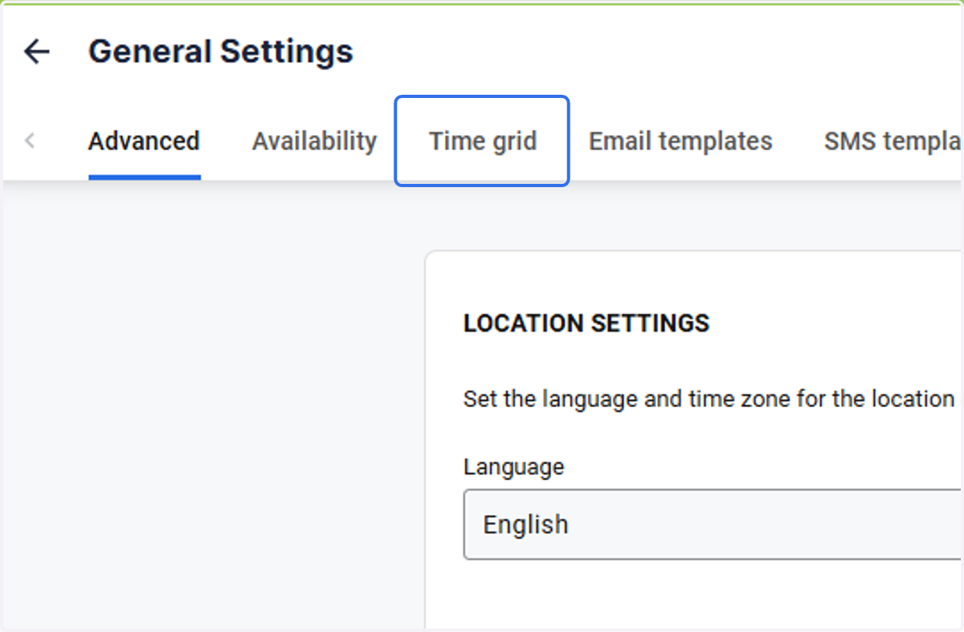The width and height of the screenshot is (964, 632).
Task: Click the General Settings page title
Action: (221, 52)
